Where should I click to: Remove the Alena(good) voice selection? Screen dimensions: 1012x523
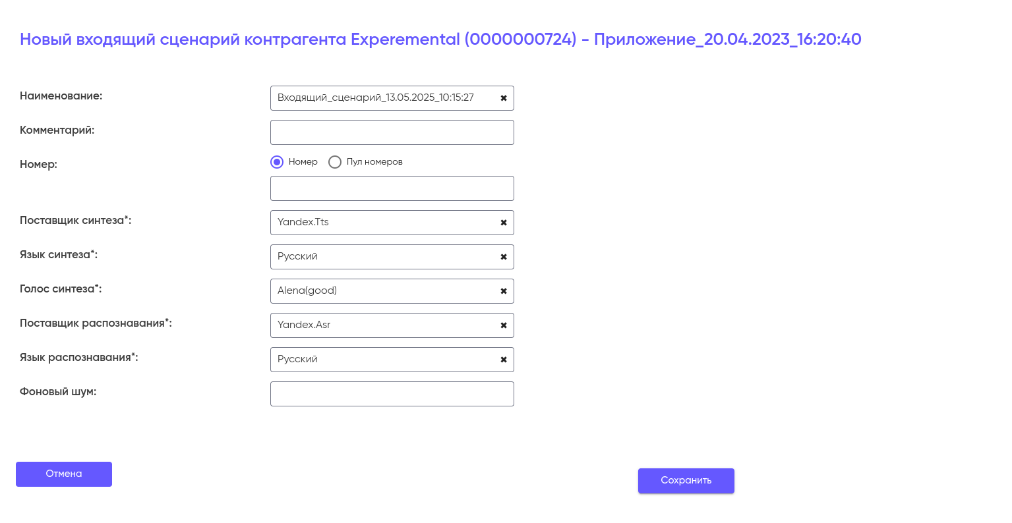click(x=504, y=291)
